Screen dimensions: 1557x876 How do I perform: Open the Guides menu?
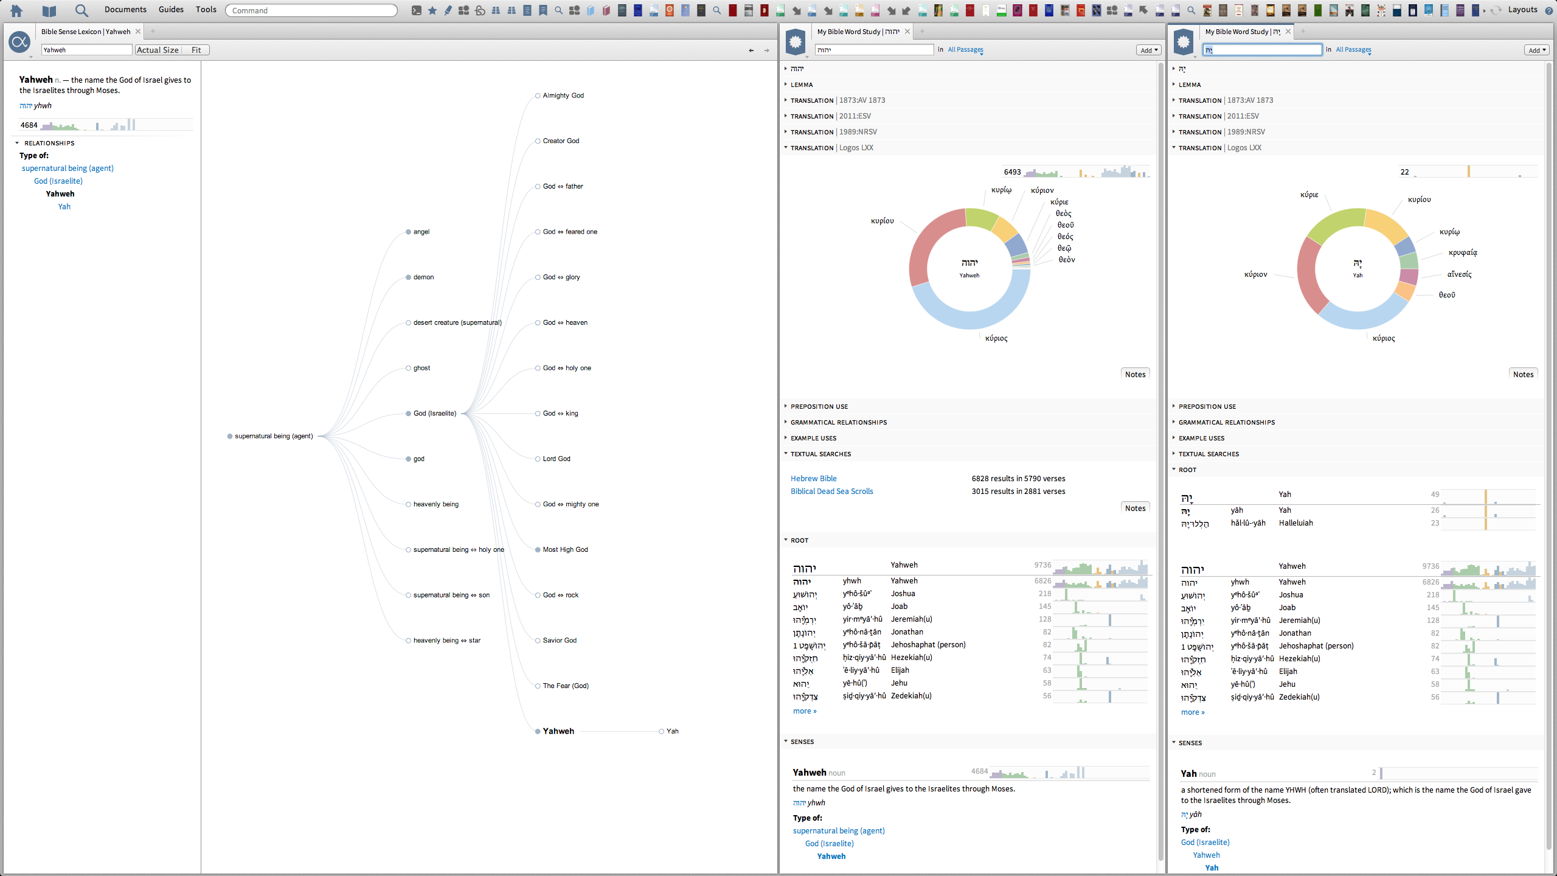click(171, 10)
